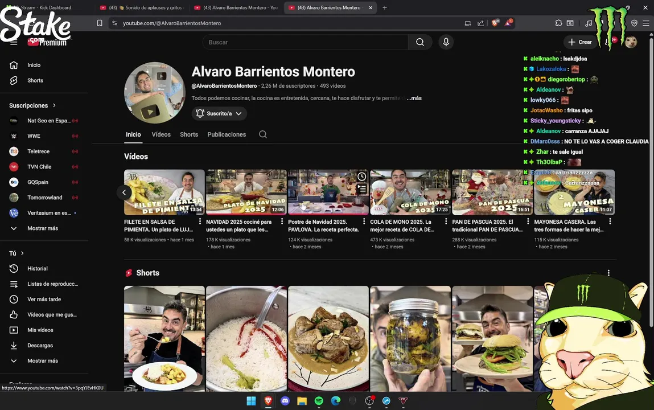This screenshot has width=654, height=410.
Task: Activate voice search microphone
Action: click(x=446, y=42)
